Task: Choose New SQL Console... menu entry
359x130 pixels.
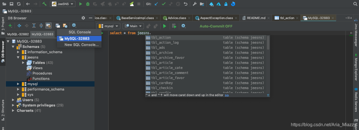Action: [79, 45]
